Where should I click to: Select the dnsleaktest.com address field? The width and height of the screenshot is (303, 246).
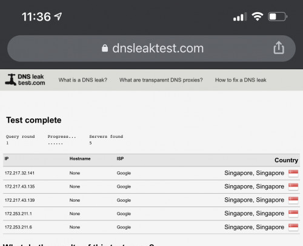tap(151, 49)
